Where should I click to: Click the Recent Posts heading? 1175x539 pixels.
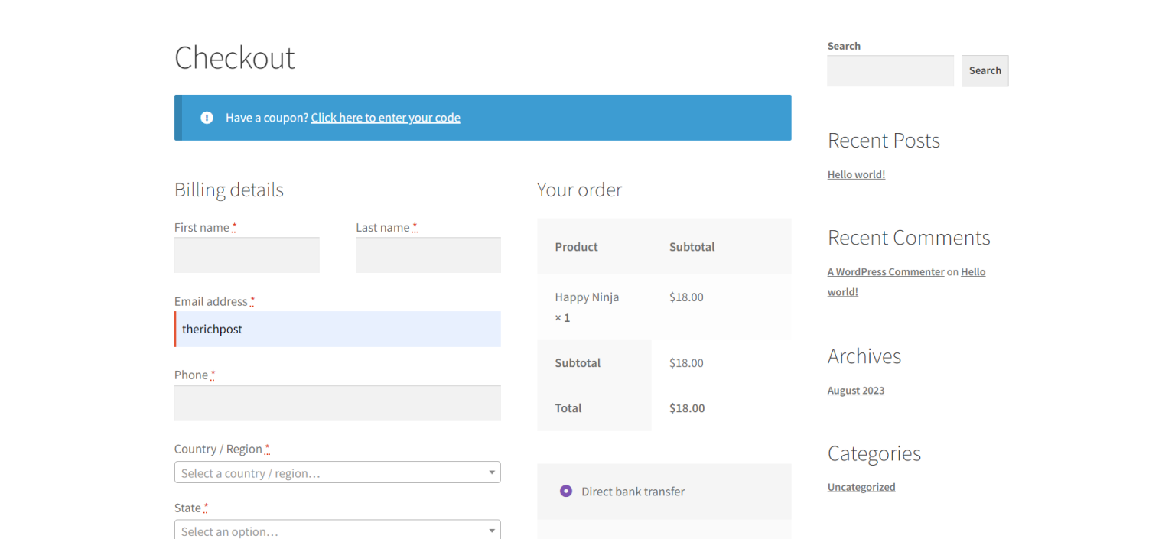click(x=884, y=141)
